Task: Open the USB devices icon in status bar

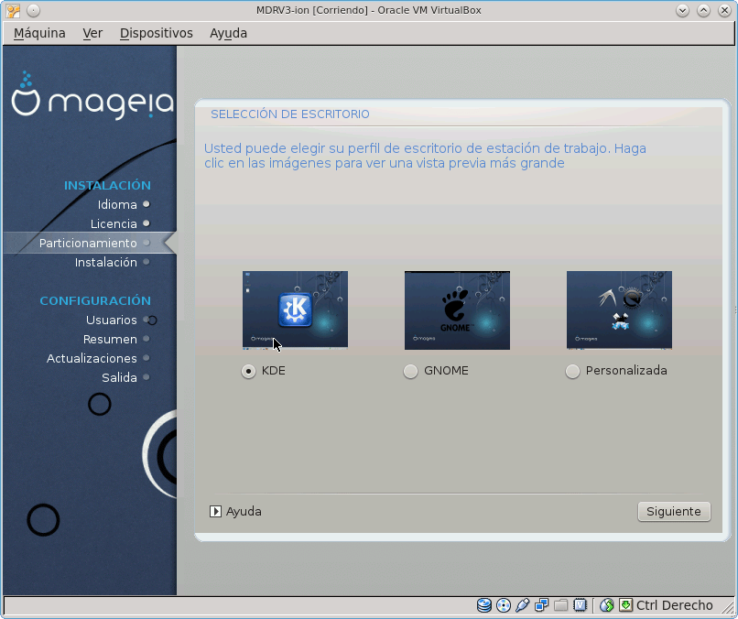Action: click(524, 605)
